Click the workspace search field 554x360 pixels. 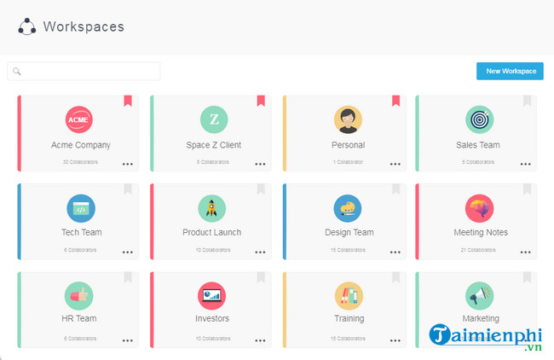(x=84, y=72)
